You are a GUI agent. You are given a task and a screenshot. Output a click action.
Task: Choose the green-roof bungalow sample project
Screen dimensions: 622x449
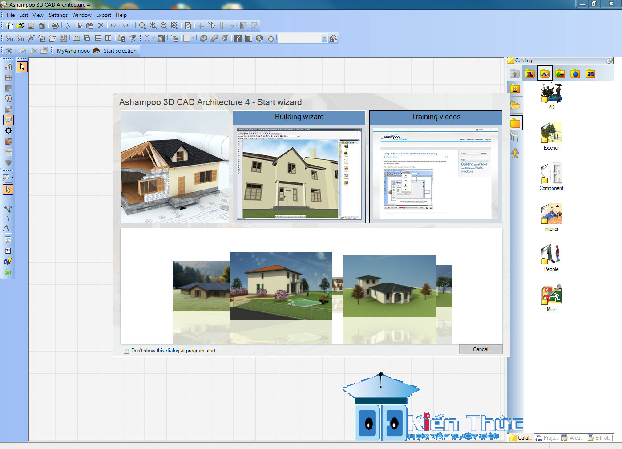coord(390,286)
